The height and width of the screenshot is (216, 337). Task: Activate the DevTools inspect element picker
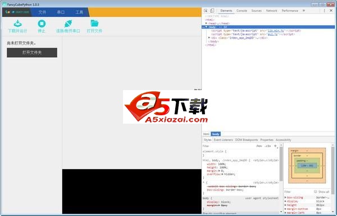tap(206, 11)
